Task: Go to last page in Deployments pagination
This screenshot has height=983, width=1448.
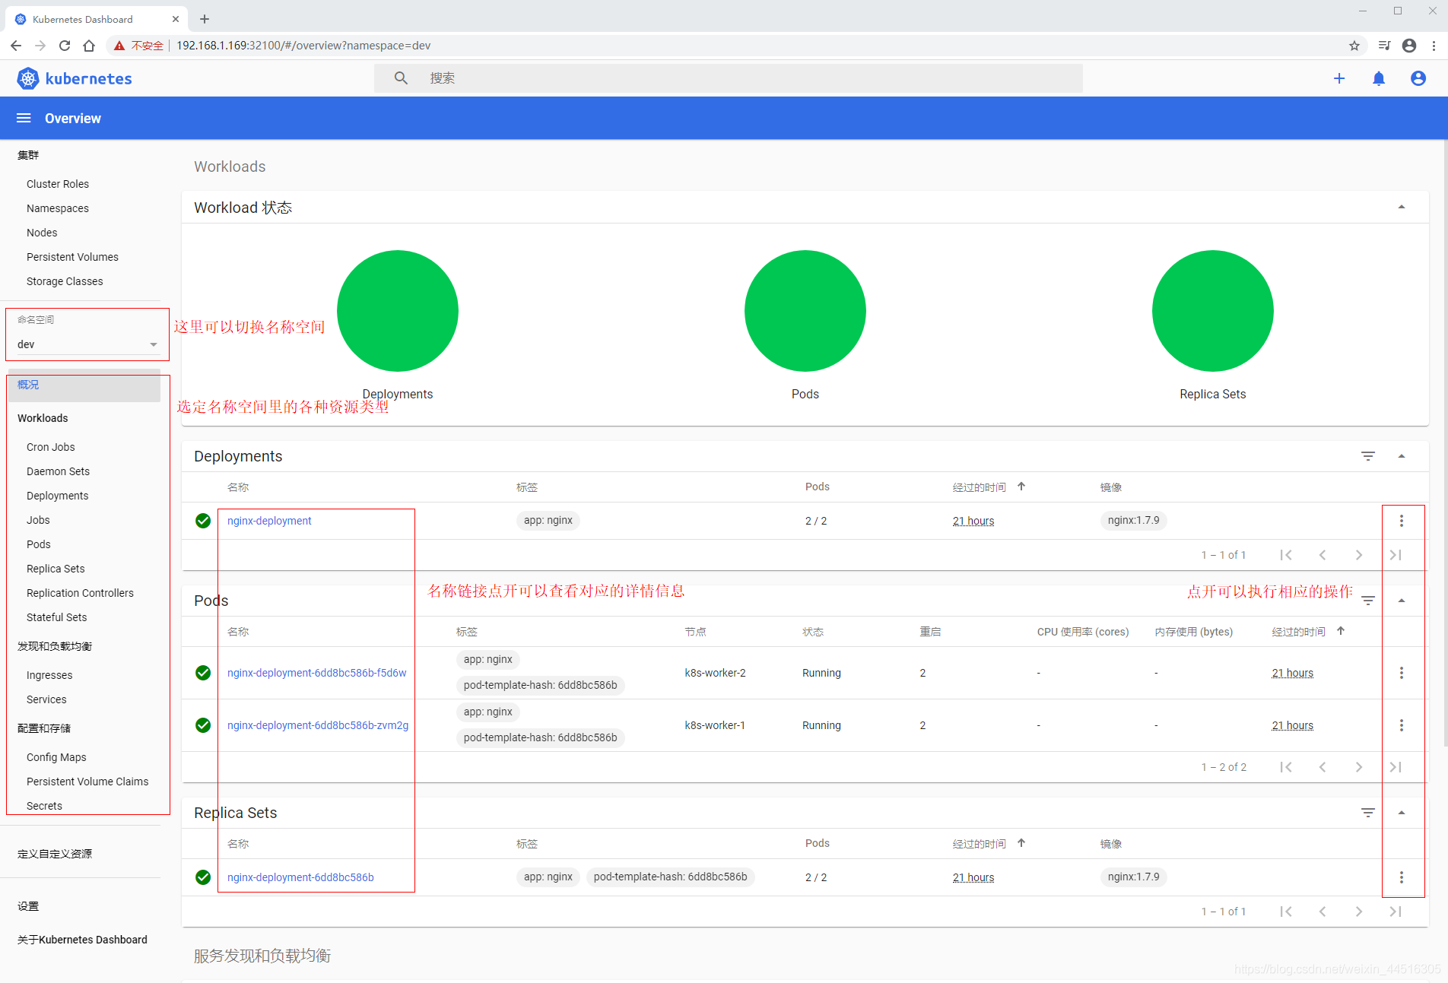Action: tap(1396, 555)
